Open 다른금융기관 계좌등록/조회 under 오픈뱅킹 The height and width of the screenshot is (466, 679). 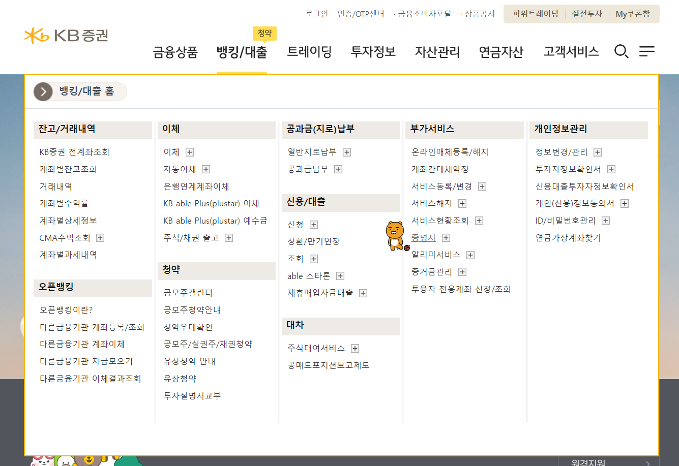tap(93, 328)
